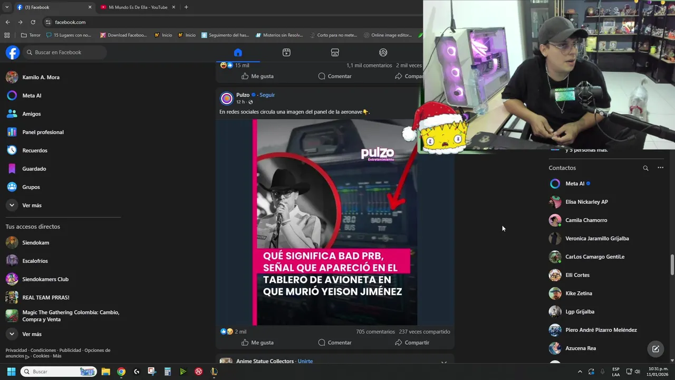Open the Marketplace tab icon
675x380 pixels.
(335, 52)
